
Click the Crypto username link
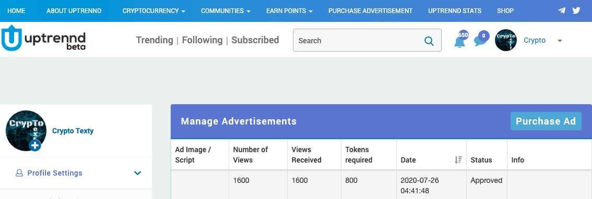(x=535, y=40)
